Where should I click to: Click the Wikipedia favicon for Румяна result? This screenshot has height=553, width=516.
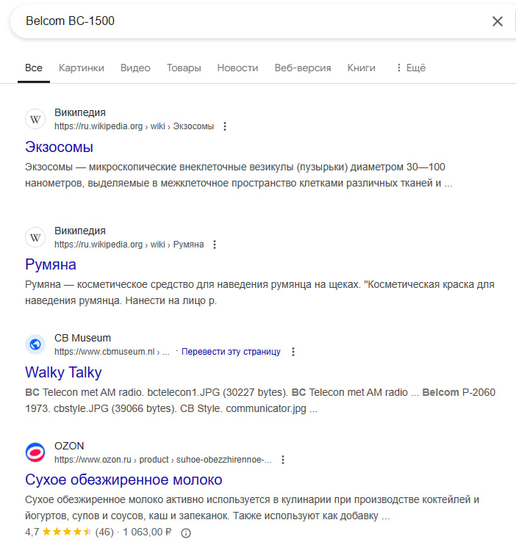(x=35, y=237)
